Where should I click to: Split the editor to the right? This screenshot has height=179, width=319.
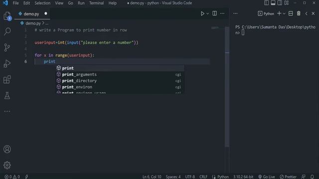[x=214, y=13]
